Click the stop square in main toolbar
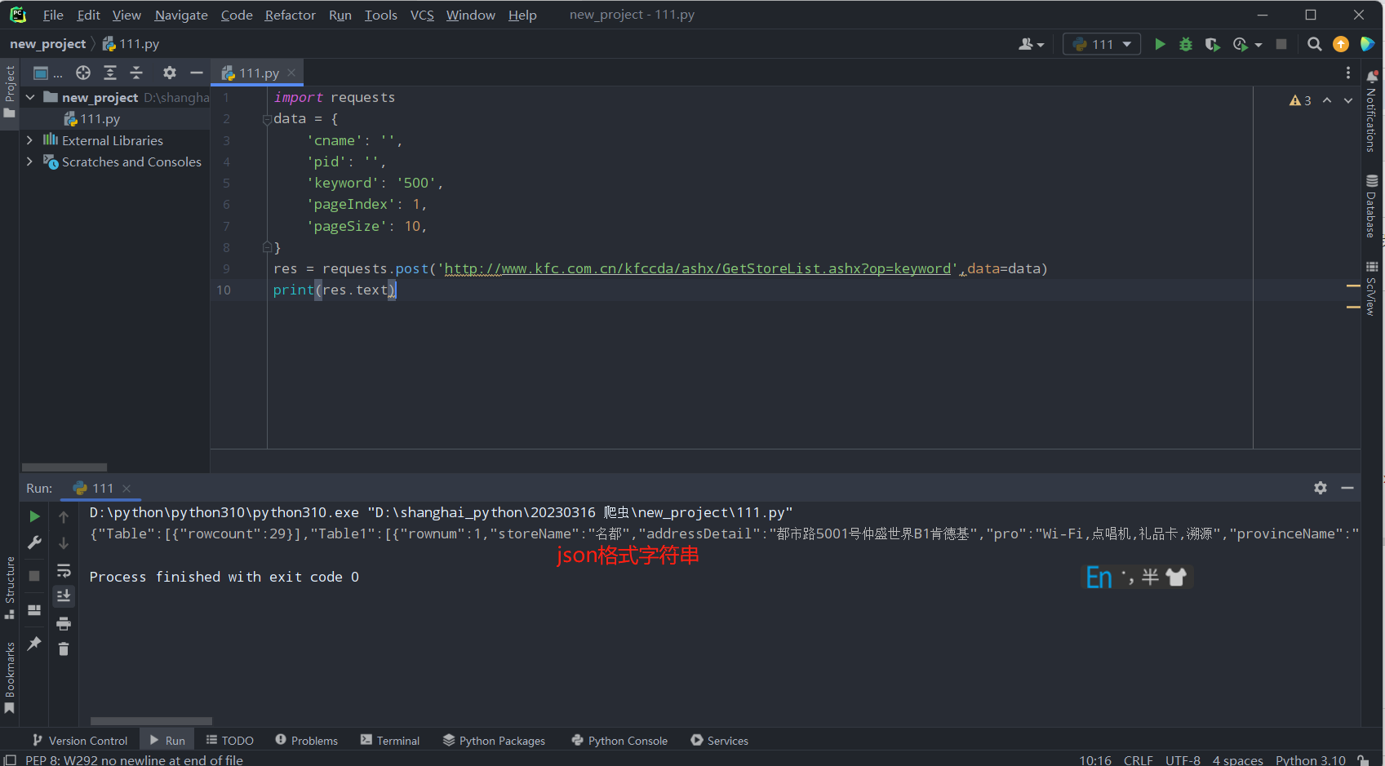The height and width of the screenshot is (766, 1385). [1281, 44]
